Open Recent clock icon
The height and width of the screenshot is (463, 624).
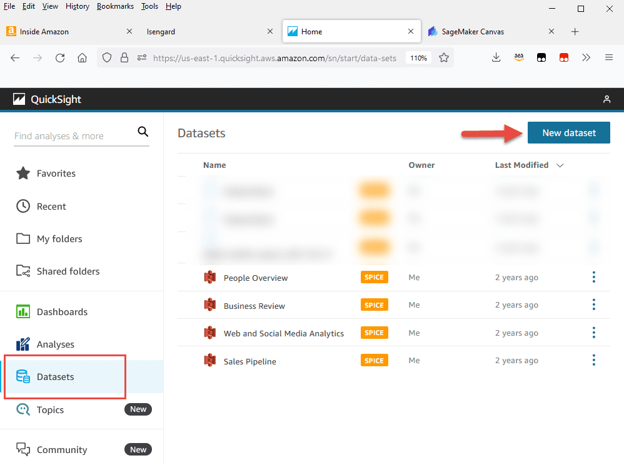coord(23,206)
